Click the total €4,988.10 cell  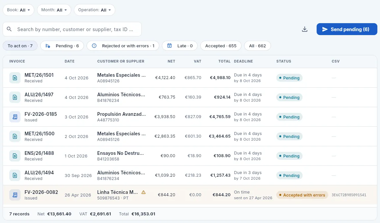point(220,78)
